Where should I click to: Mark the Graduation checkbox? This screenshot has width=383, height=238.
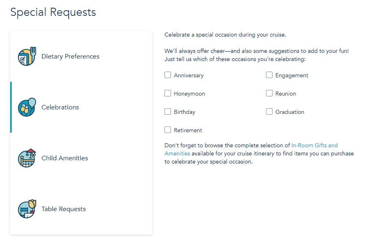[x=269, y=111]
